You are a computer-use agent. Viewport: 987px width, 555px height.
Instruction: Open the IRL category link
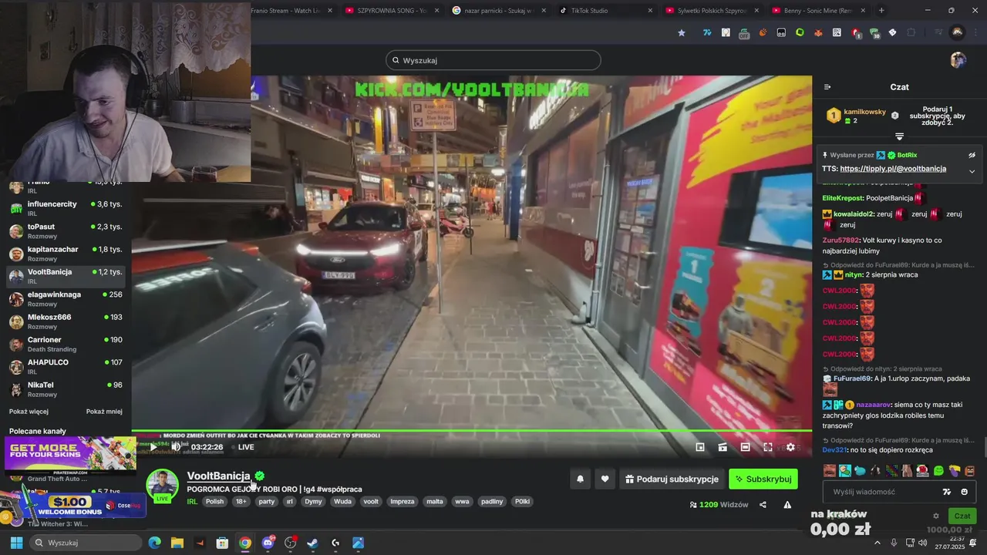coord(192,501)
